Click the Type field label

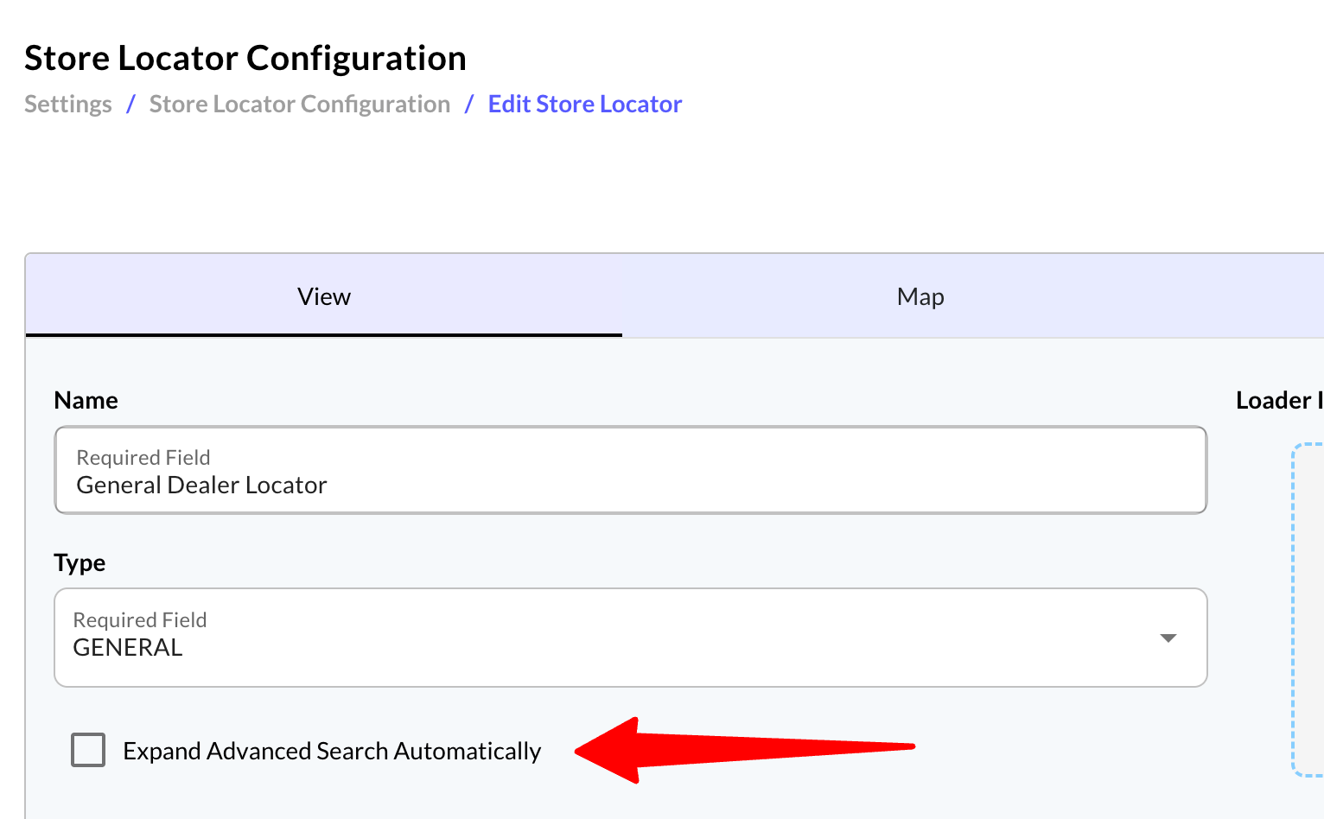(80, 563)
